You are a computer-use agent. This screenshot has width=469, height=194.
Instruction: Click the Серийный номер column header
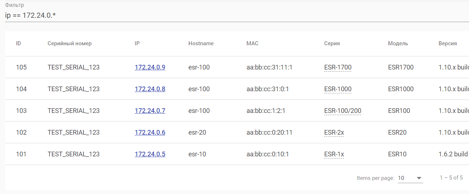pos(69,43)
